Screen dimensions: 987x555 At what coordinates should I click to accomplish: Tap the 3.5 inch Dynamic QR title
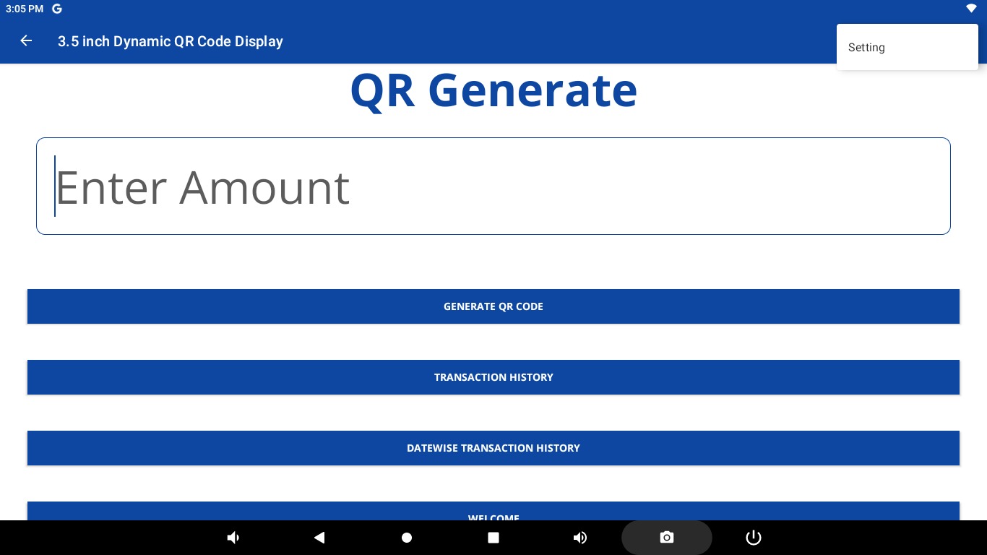point(171,41)
